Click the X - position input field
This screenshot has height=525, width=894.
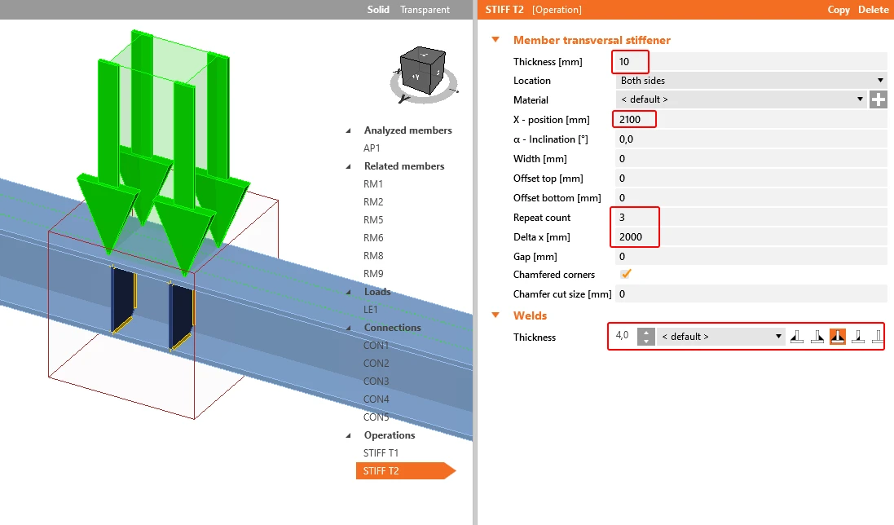coord(751,119)
